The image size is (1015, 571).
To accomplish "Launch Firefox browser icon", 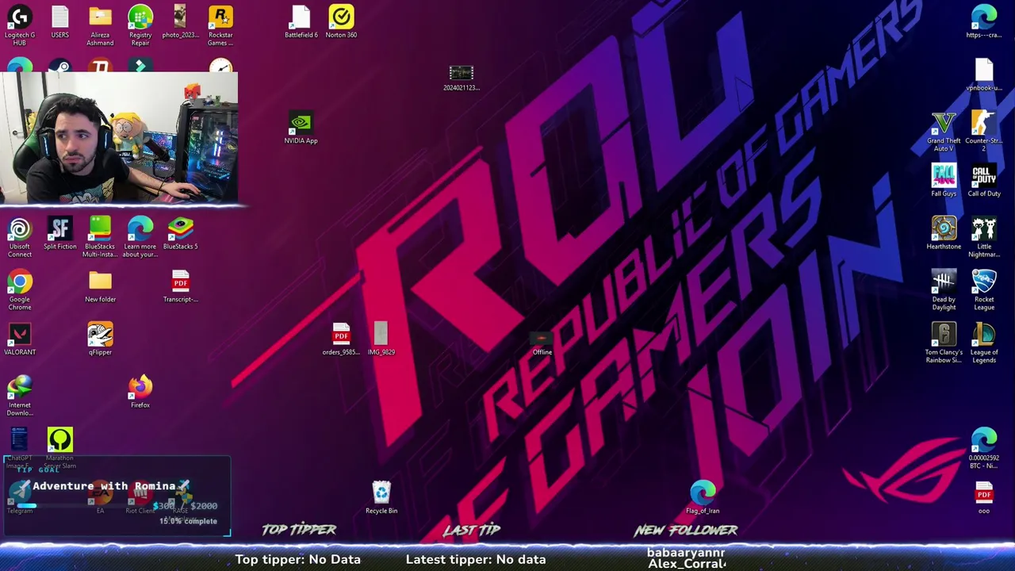I will pos(140,393).
